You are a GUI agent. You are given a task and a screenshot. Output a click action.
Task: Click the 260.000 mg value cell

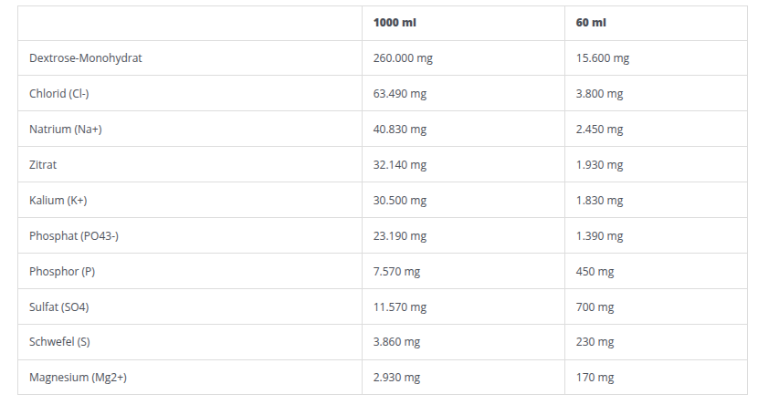[403, 58]
